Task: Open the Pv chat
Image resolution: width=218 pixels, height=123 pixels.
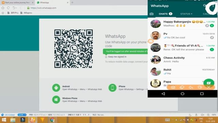Action: [x=183, y=36]
